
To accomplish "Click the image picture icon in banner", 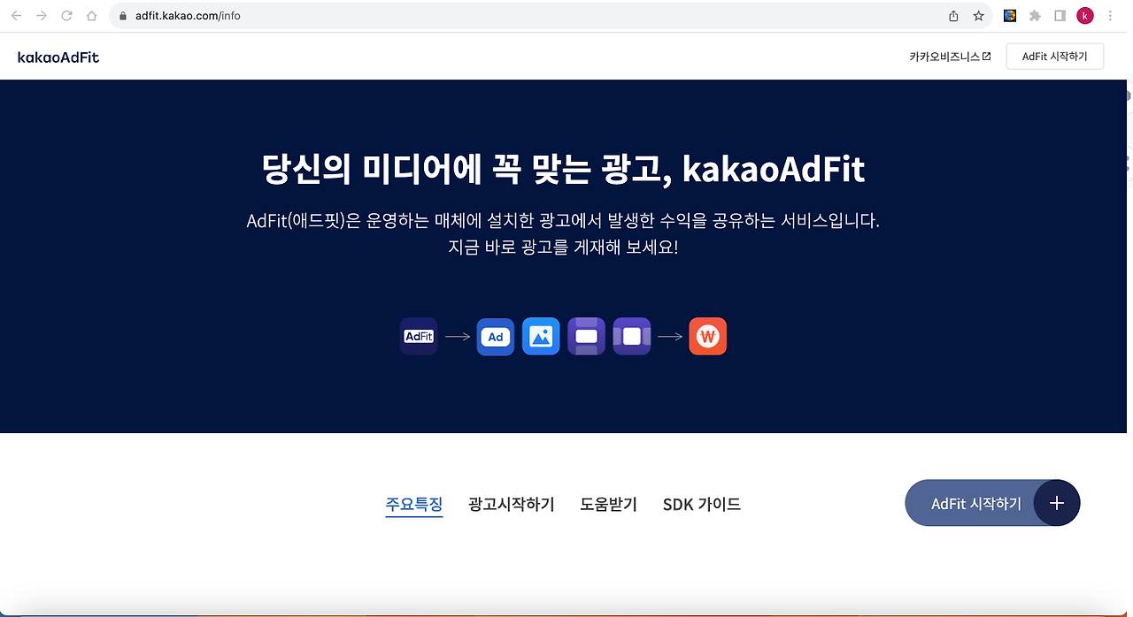I will pos(541,336).
